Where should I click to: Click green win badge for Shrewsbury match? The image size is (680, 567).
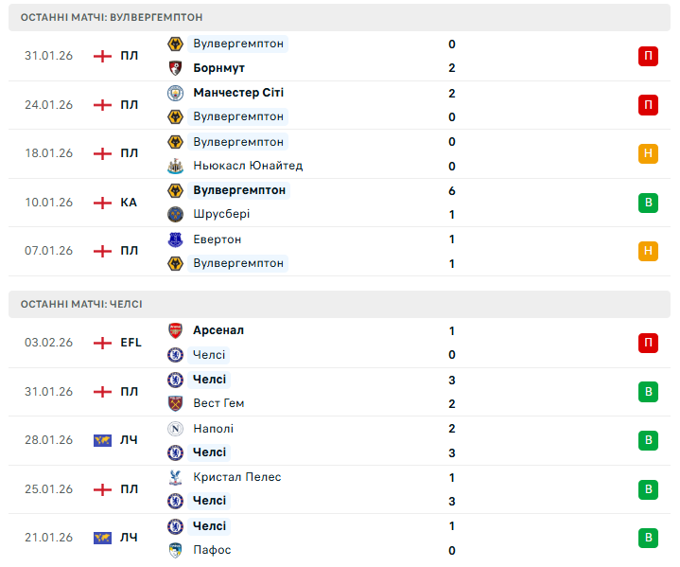pos(648,203)
